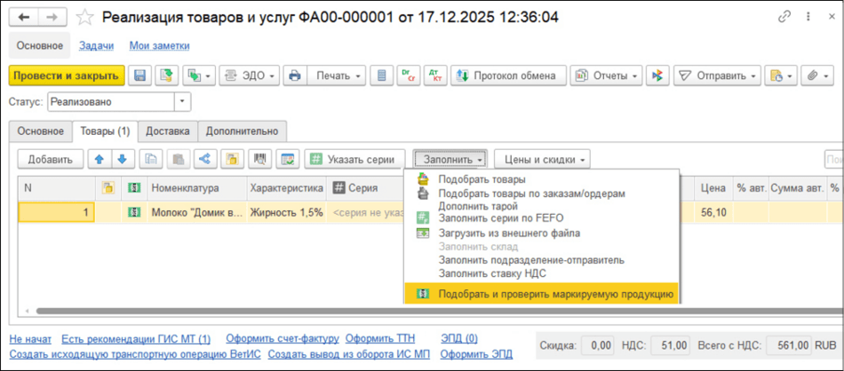Go forward with the right arrow button
This screenshot has width=844, height=371.
[x=52, y=18]
